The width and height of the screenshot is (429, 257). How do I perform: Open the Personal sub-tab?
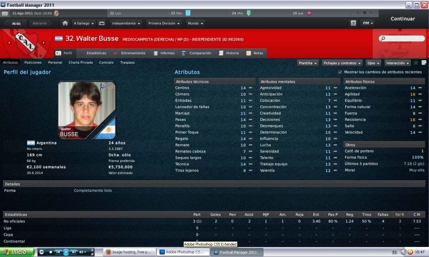point(55,62)
